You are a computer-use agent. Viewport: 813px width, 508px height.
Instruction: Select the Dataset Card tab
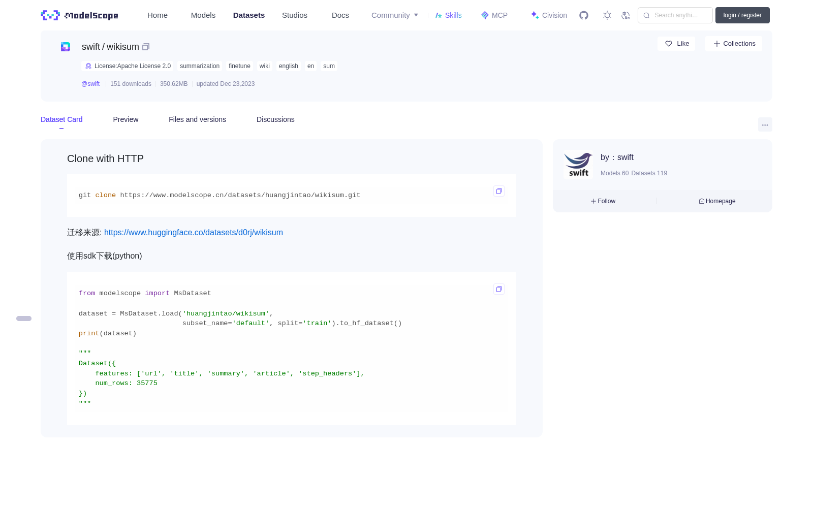coord(61,119)
